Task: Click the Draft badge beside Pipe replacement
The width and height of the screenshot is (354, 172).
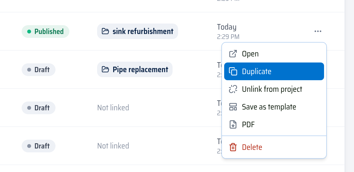Action: [39, 70]
